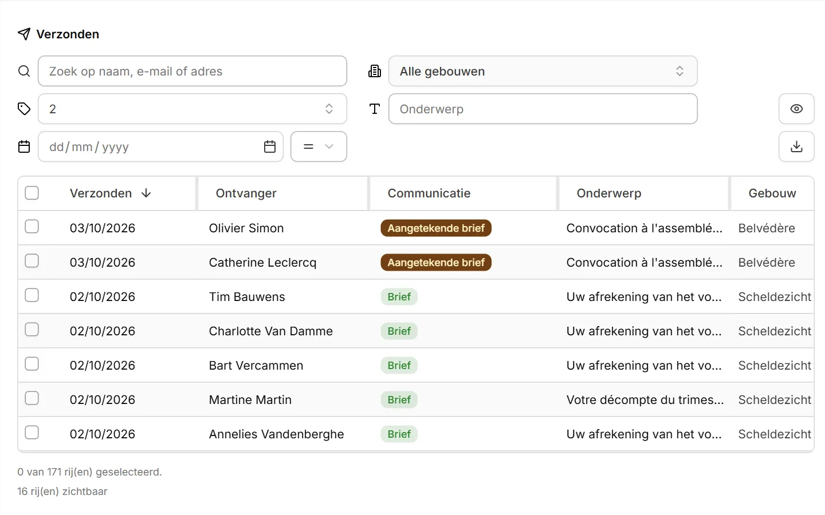Click the building icon beside Alle gebouwen
825x515 pixels.
(x=375, y=71)
